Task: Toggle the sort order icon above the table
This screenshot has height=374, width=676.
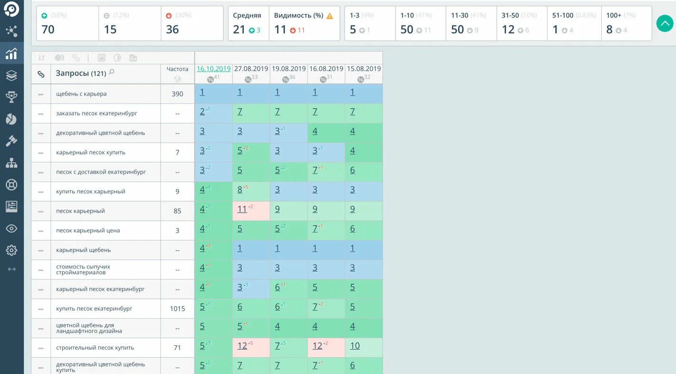Action: (41, 58)
